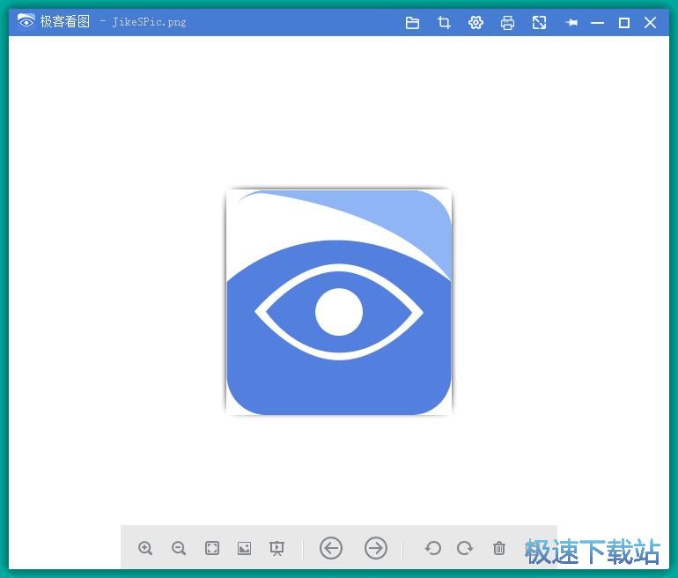Print the image with printer icon
This screenshot has height=578, width=678.
507,23
